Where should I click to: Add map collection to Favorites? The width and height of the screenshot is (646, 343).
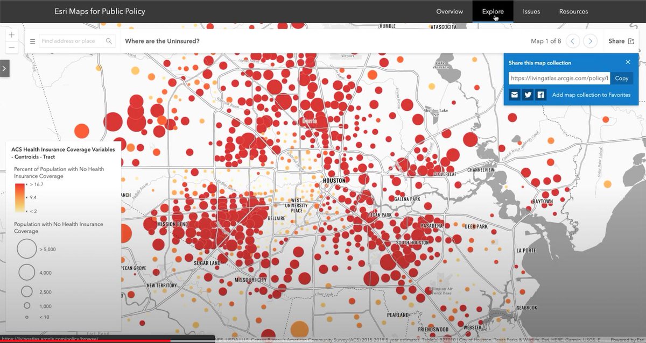click(591, 95)
